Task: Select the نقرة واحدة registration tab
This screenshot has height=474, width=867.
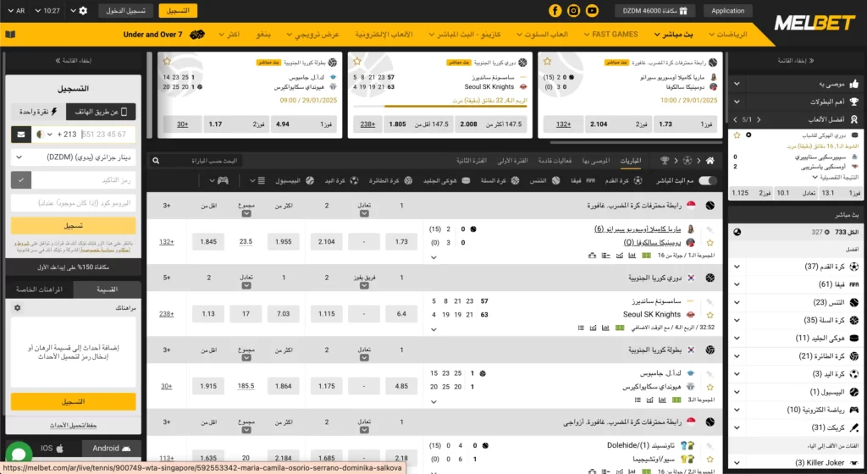Action: pos(38,112)
